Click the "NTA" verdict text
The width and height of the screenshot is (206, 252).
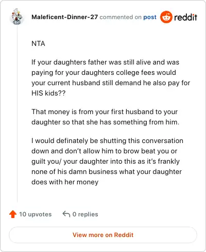pos(38,43)
